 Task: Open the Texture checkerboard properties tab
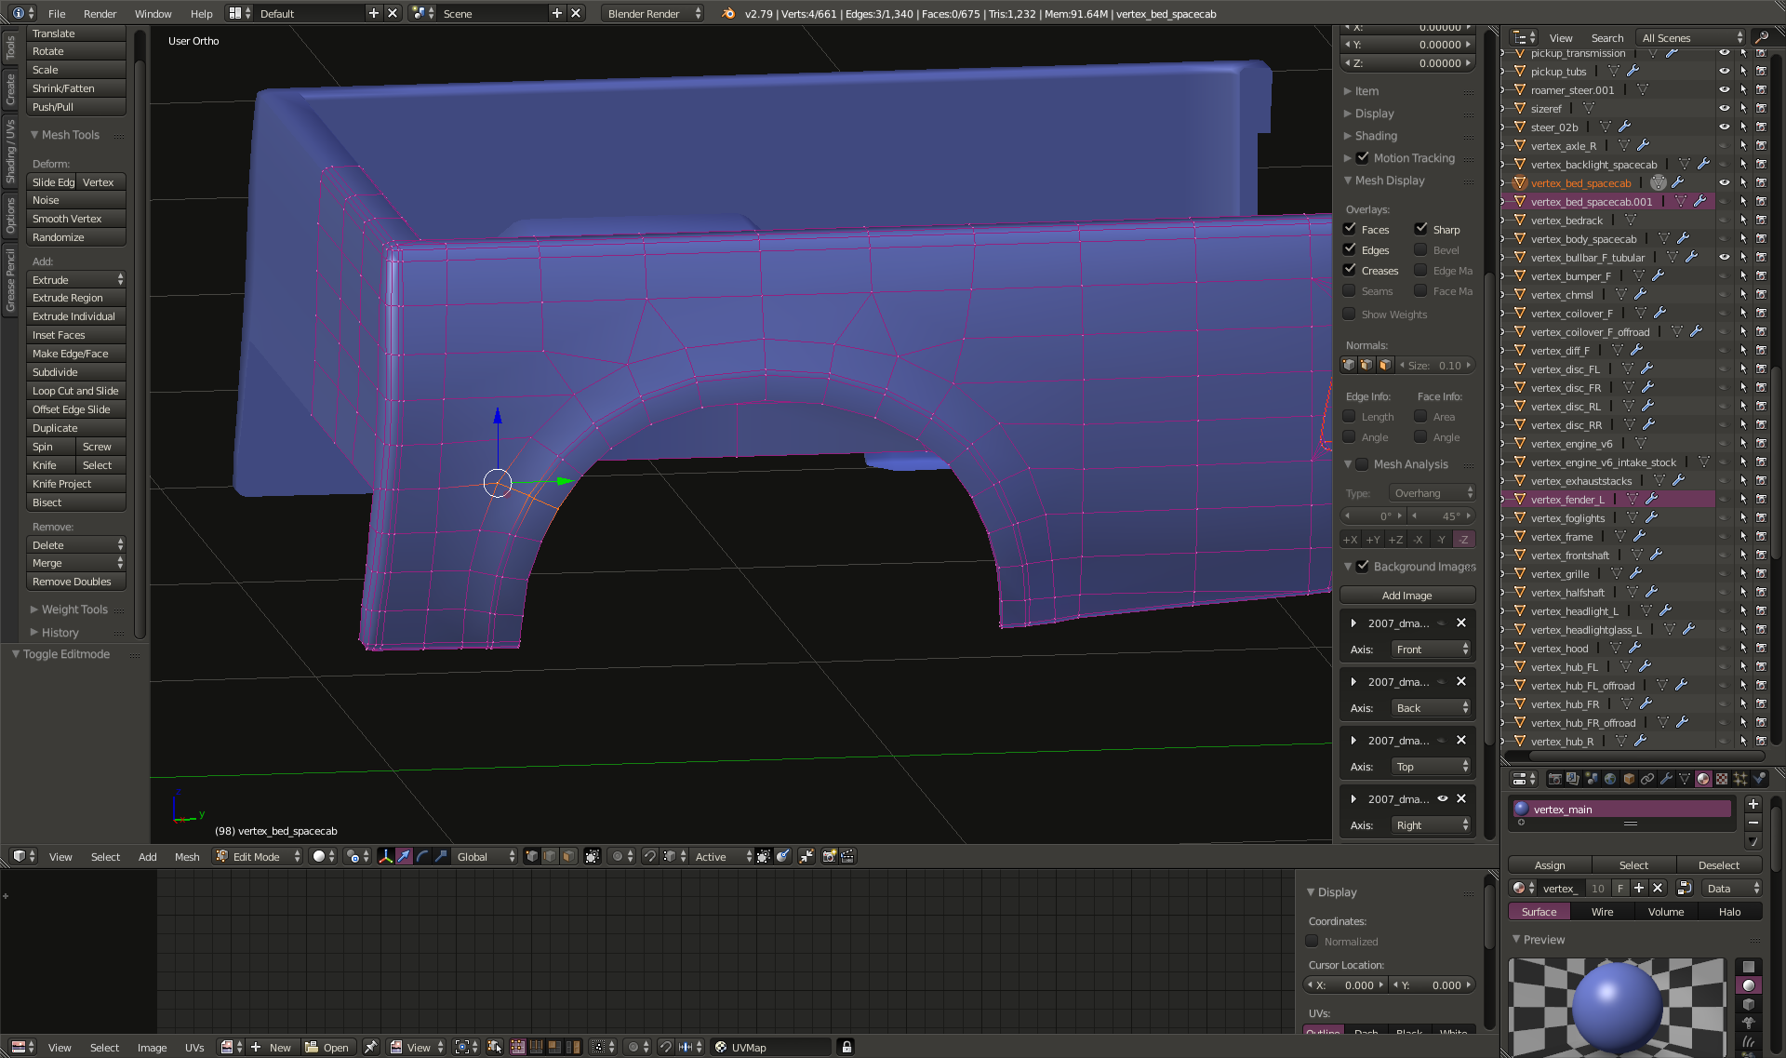tap(1722, 779)
